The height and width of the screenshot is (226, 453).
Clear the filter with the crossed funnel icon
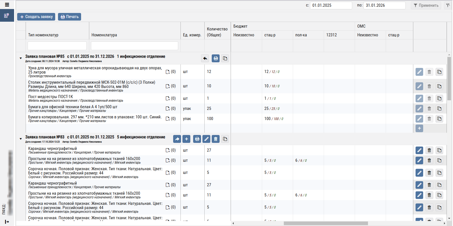tap(448, 5)
